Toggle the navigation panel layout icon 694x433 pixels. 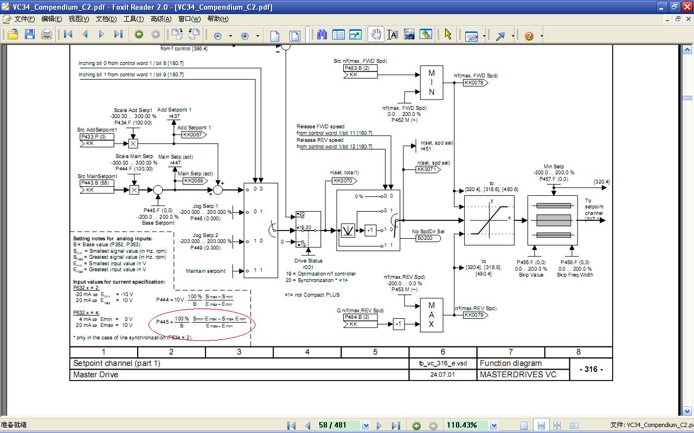(x=338, y=35)
